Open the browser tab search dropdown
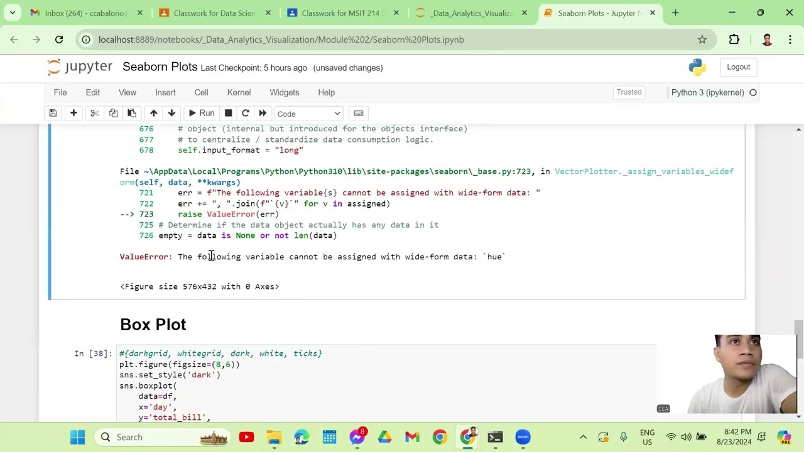 [x=12, y=13]
